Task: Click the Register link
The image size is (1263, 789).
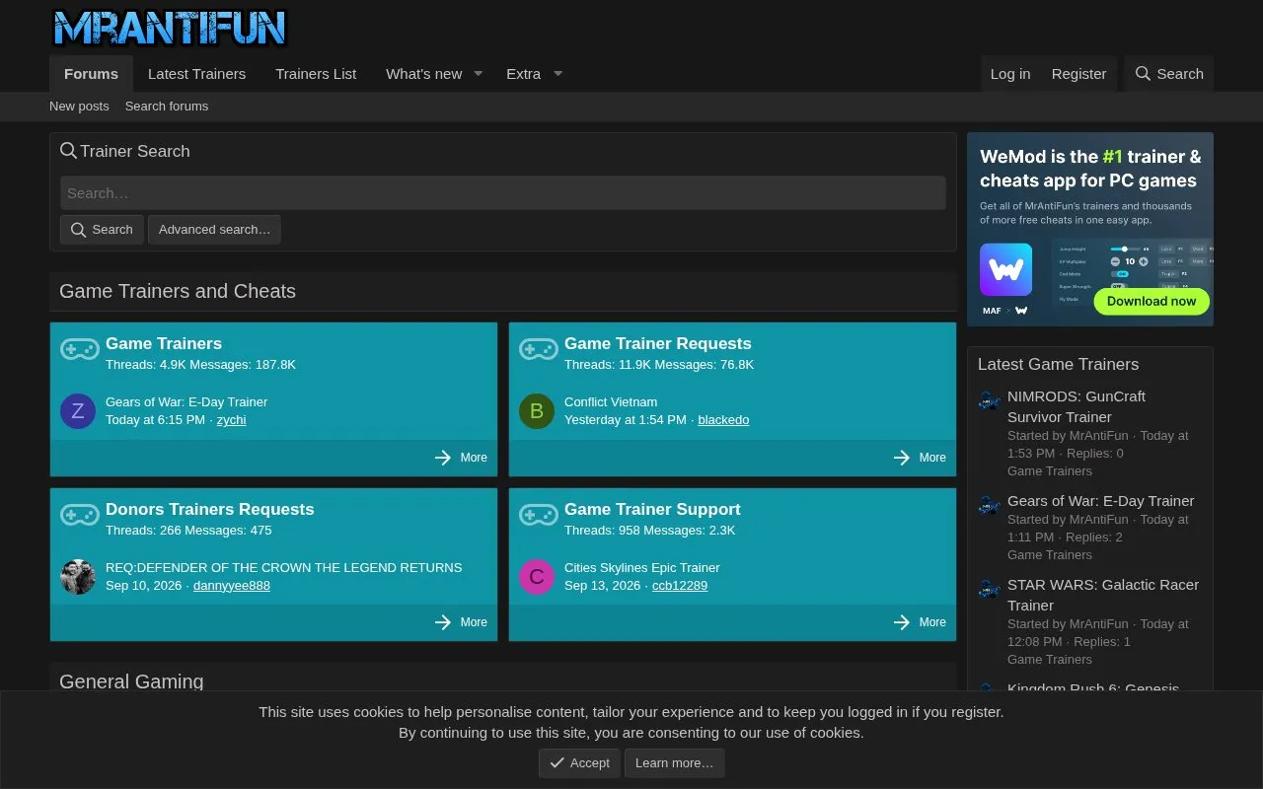Action: [x=1078, y=74]
